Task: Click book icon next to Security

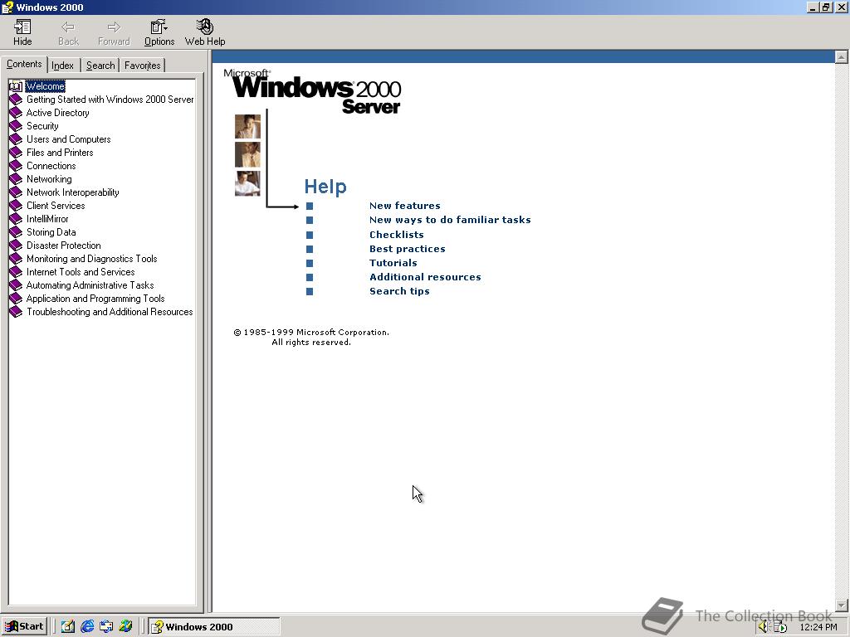Action: coord(16,126)
